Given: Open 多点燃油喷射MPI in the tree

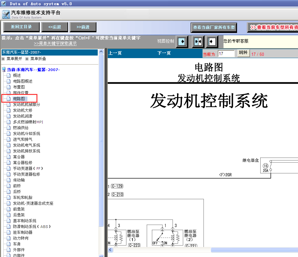Looking at the screenshot, I should click(x=28, y=122).
